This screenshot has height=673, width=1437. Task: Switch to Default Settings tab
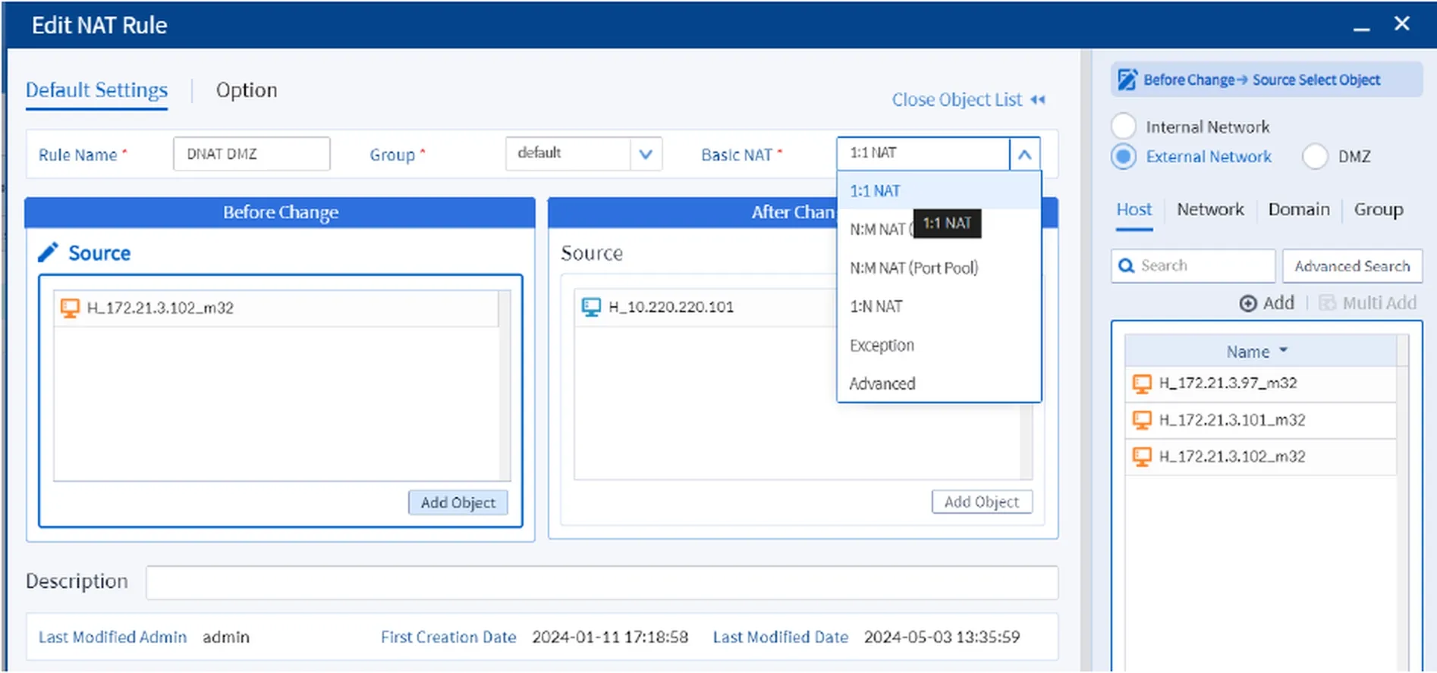click(96, 90)
